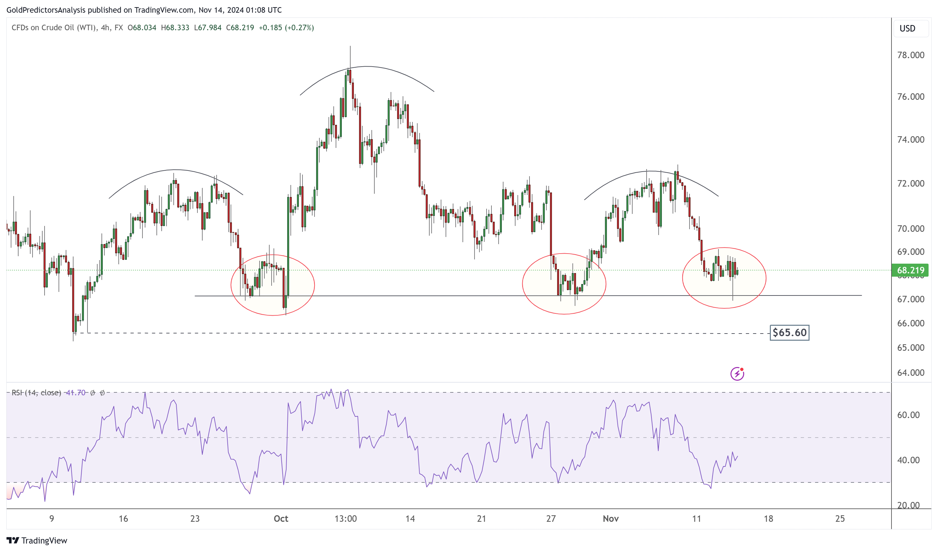Click the first empty-set symbol after RSI value
The image size is (938, 552).
93,392
